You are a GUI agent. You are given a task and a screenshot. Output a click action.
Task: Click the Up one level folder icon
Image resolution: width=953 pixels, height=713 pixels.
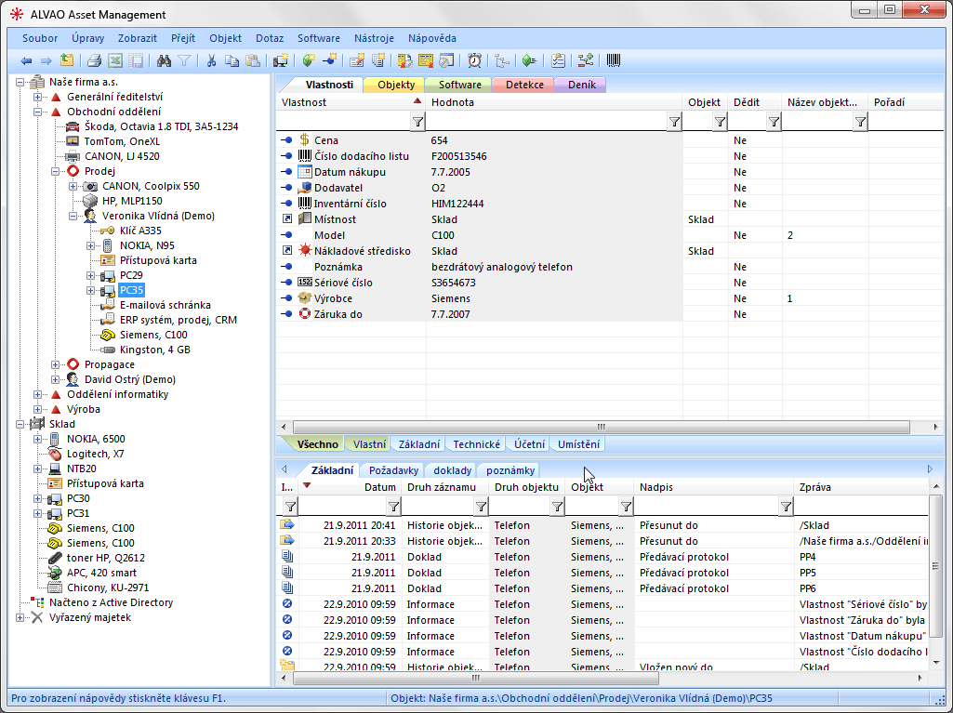click(x=67, y=61)
